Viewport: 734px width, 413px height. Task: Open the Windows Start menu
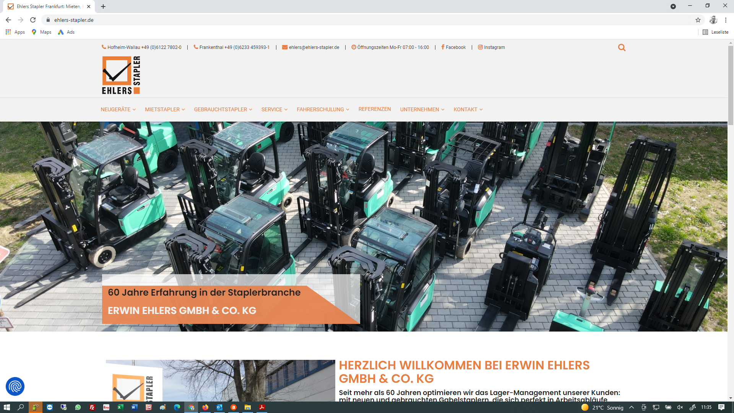pos(6,407)
